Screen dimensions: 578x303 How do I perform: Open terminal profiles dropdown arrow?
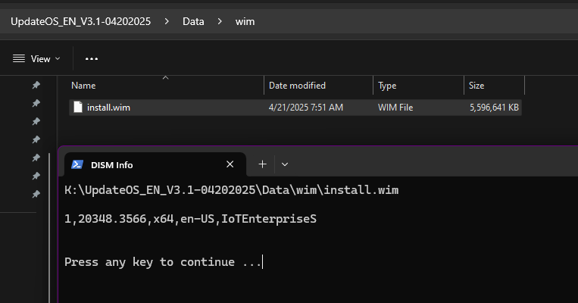point(285,164)
